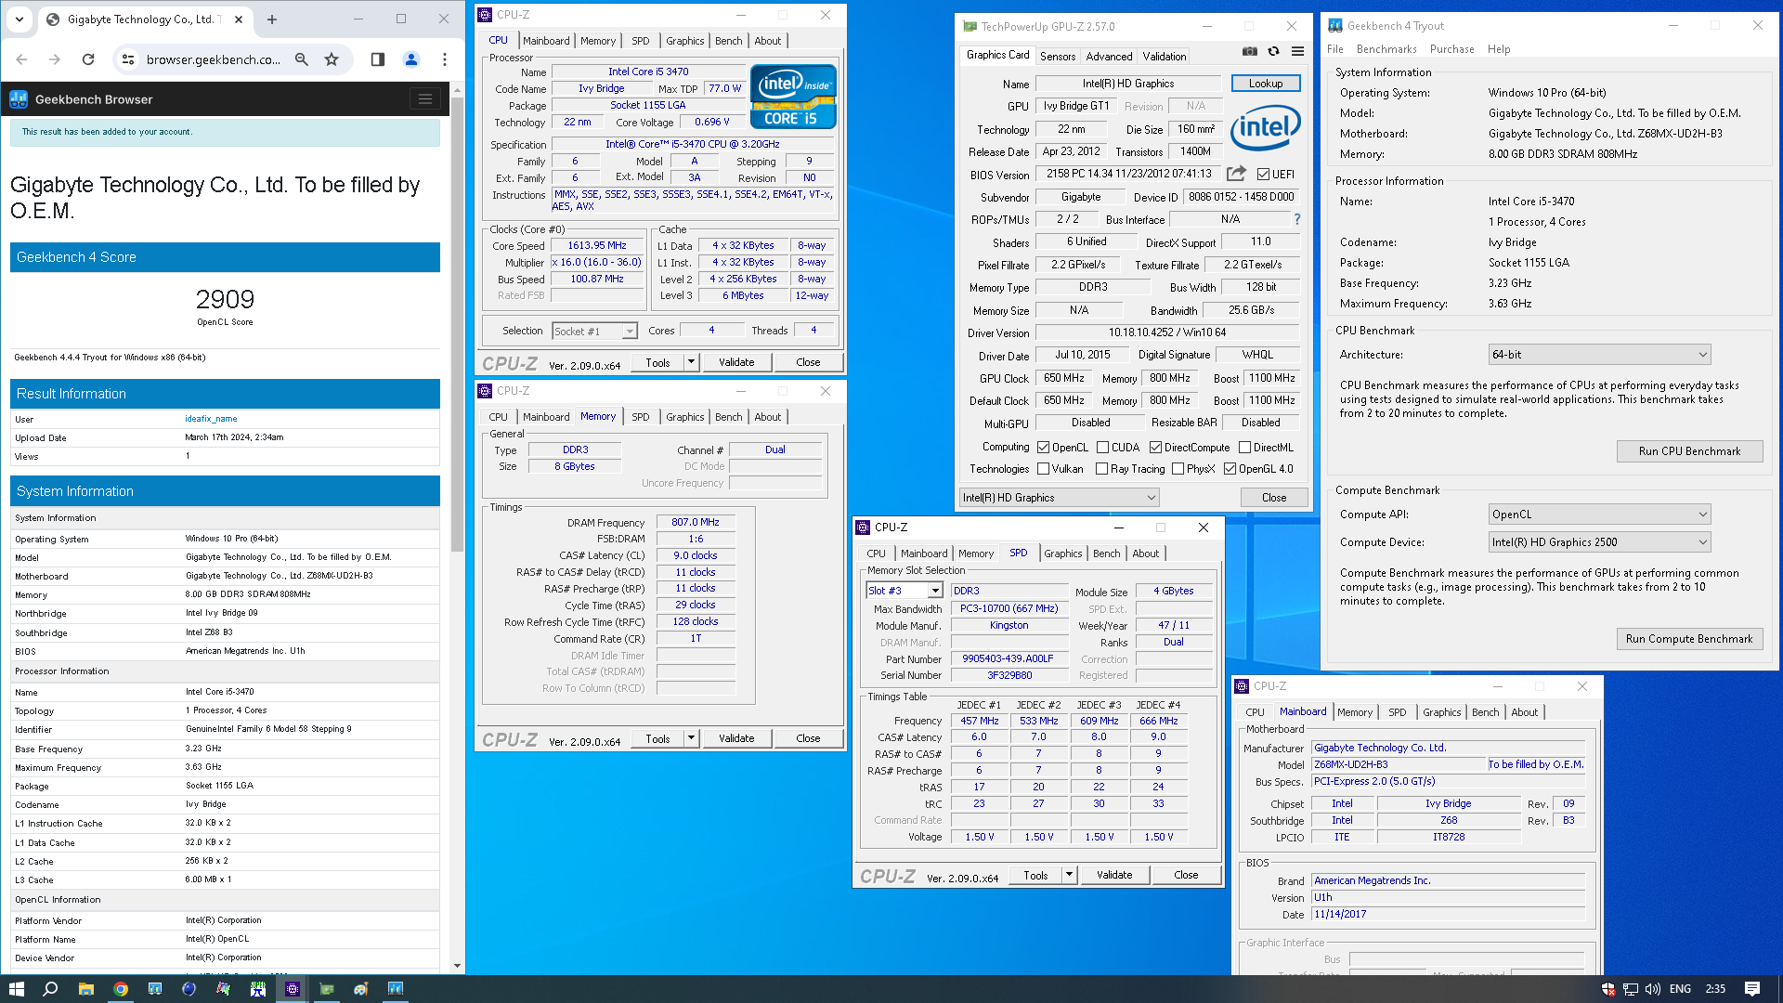
Task: Open Benchmarks menu in Geekbench 4
Action: click(x=1386, y=49)
